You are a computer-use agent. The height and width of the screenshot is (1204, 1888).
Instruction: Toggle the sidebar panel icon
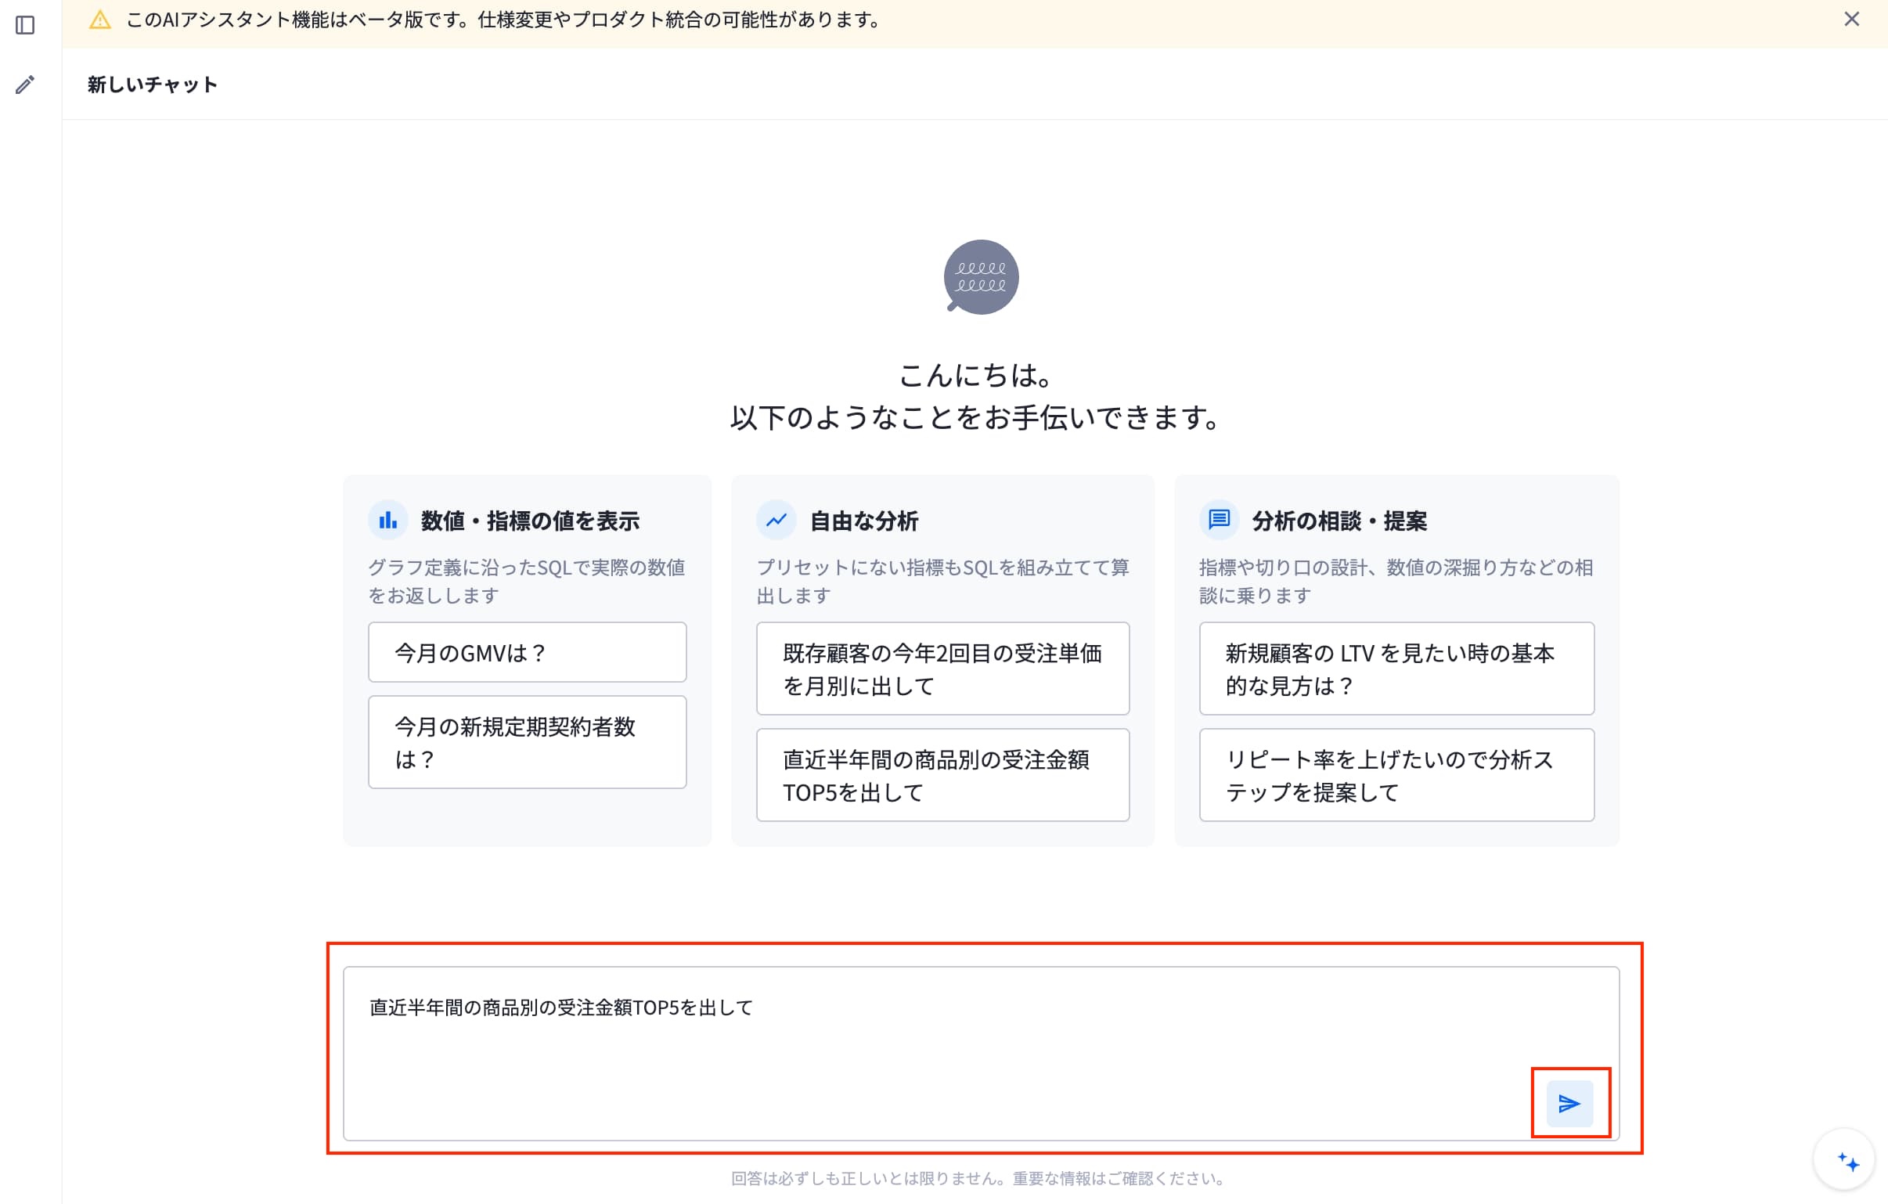(25, 25)
